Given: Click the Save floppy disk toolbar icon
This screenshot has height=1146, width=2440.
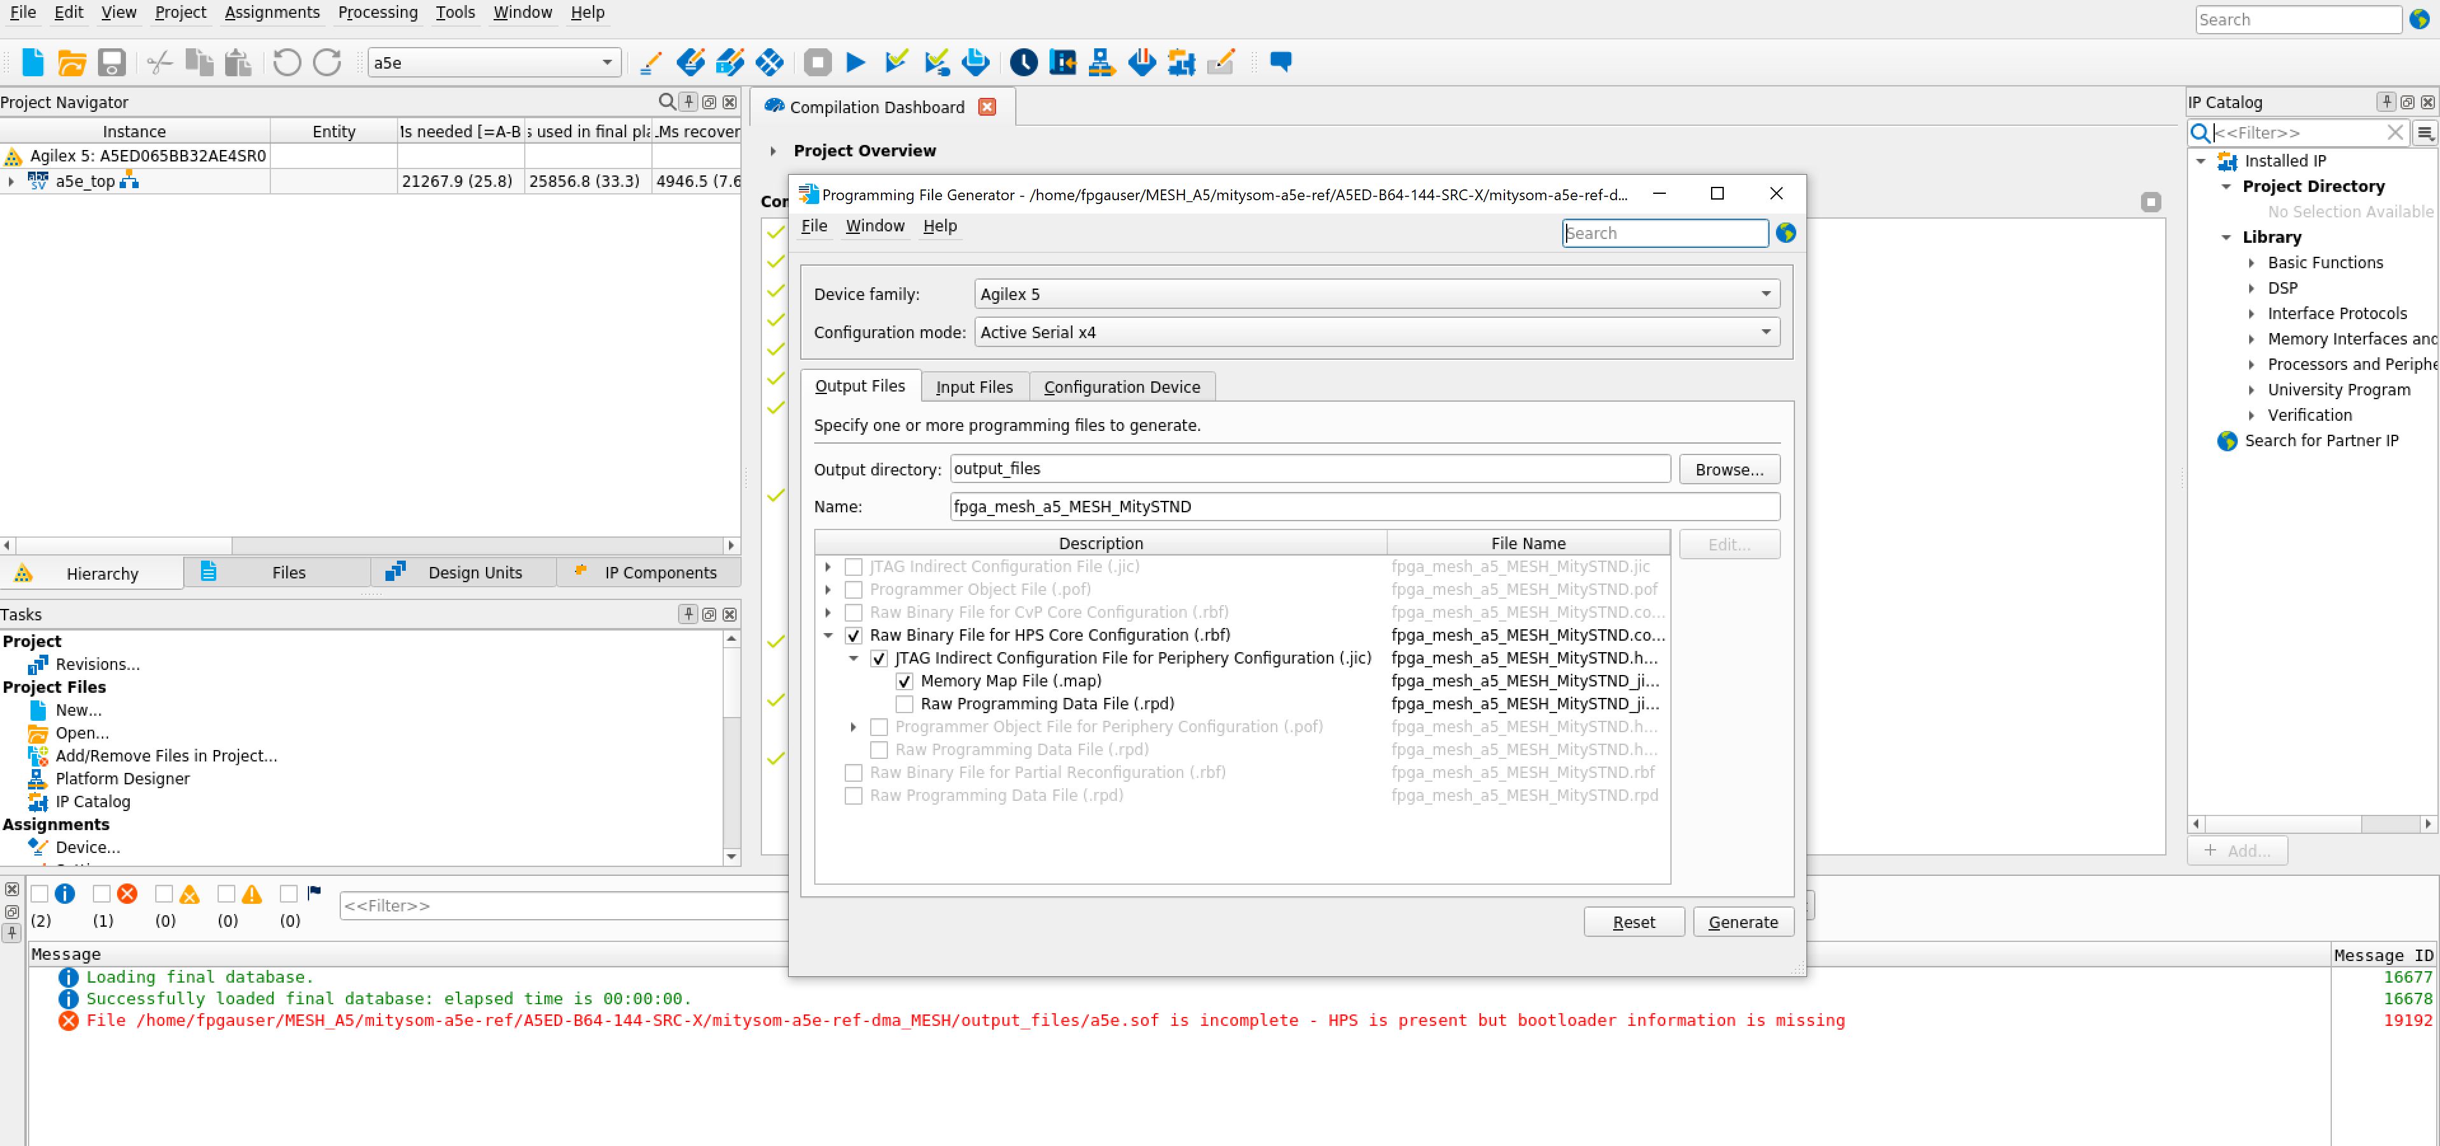Looking at the screenshot, I should (x=112, y=62).
